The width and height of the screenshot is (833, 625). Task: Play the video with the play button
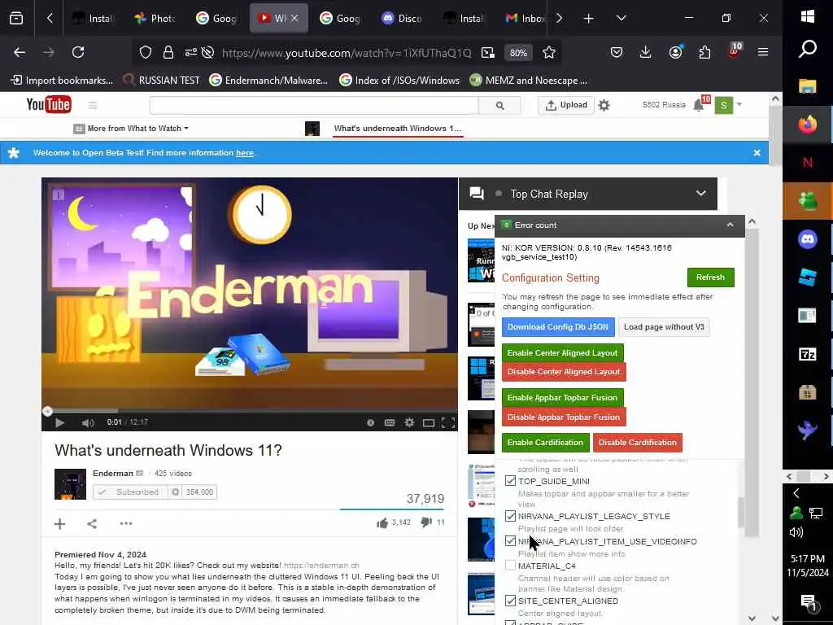(59, 422)
